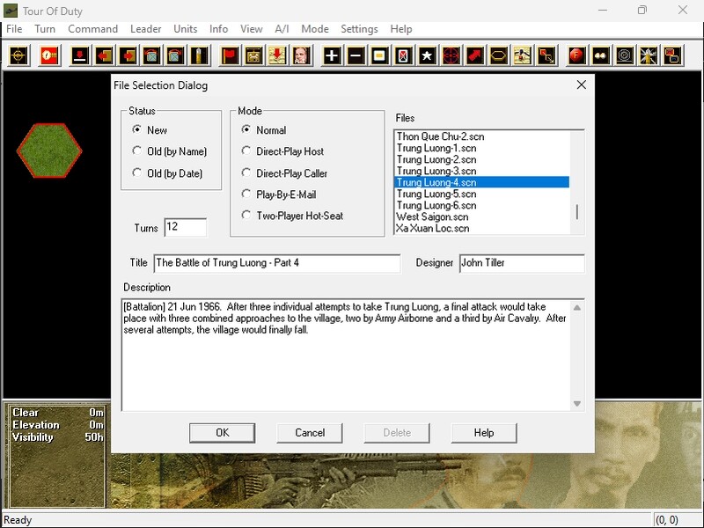
Task: Click the red left-arrow door icon
Action: click(104, 56)
